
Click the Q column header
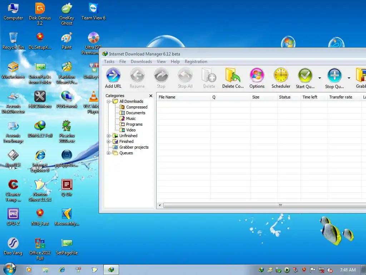point(230,97)
